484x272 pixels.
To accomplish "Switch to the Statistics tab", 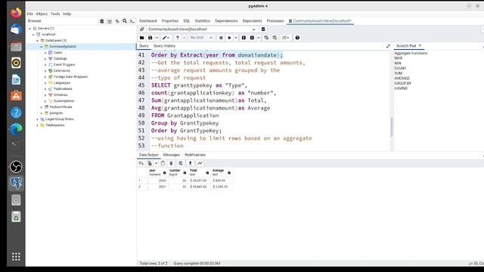I will click(x=203, y=21).
